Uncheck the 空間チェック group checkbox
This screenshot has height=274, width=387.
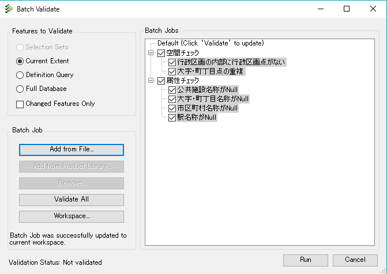point(161,53)
